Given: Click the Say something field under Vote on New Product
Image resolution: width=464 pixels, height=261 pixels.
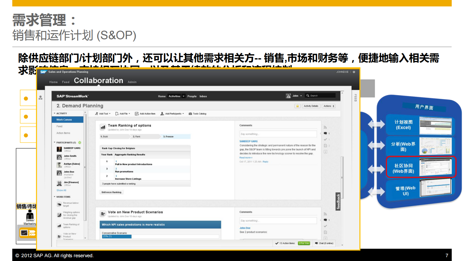Looking at the screenshot, I should coord(278,221).
